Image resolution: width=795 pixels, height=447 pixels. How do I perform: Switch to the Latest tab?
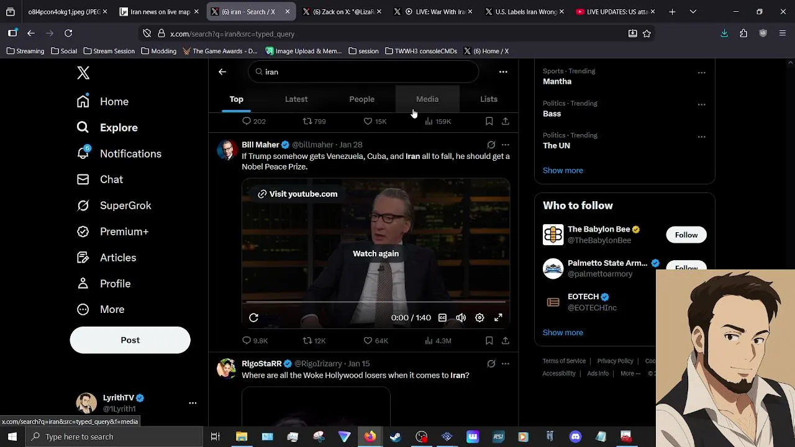click(296, 99)
